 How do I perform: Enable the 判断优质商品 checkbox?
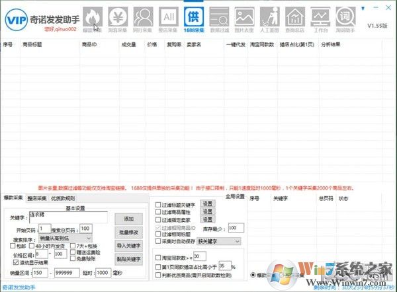(x=158, y=275)
